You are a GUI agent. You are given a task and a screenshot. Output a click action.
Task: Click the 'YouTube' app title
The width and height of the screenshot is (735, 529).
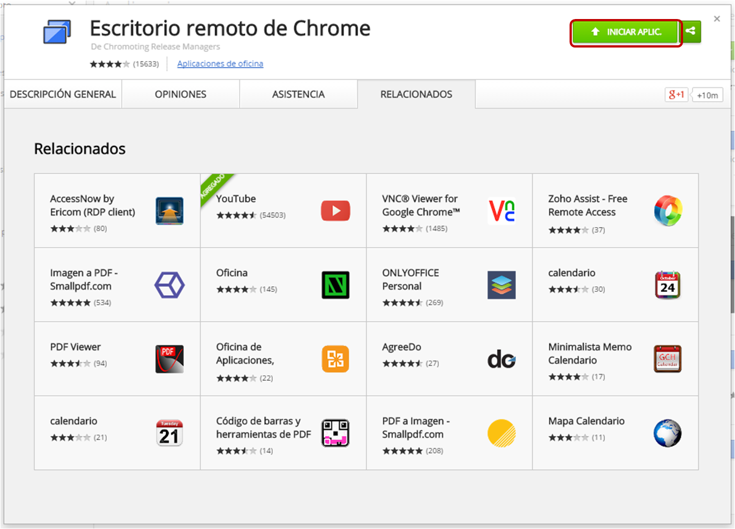pos(236,199)
